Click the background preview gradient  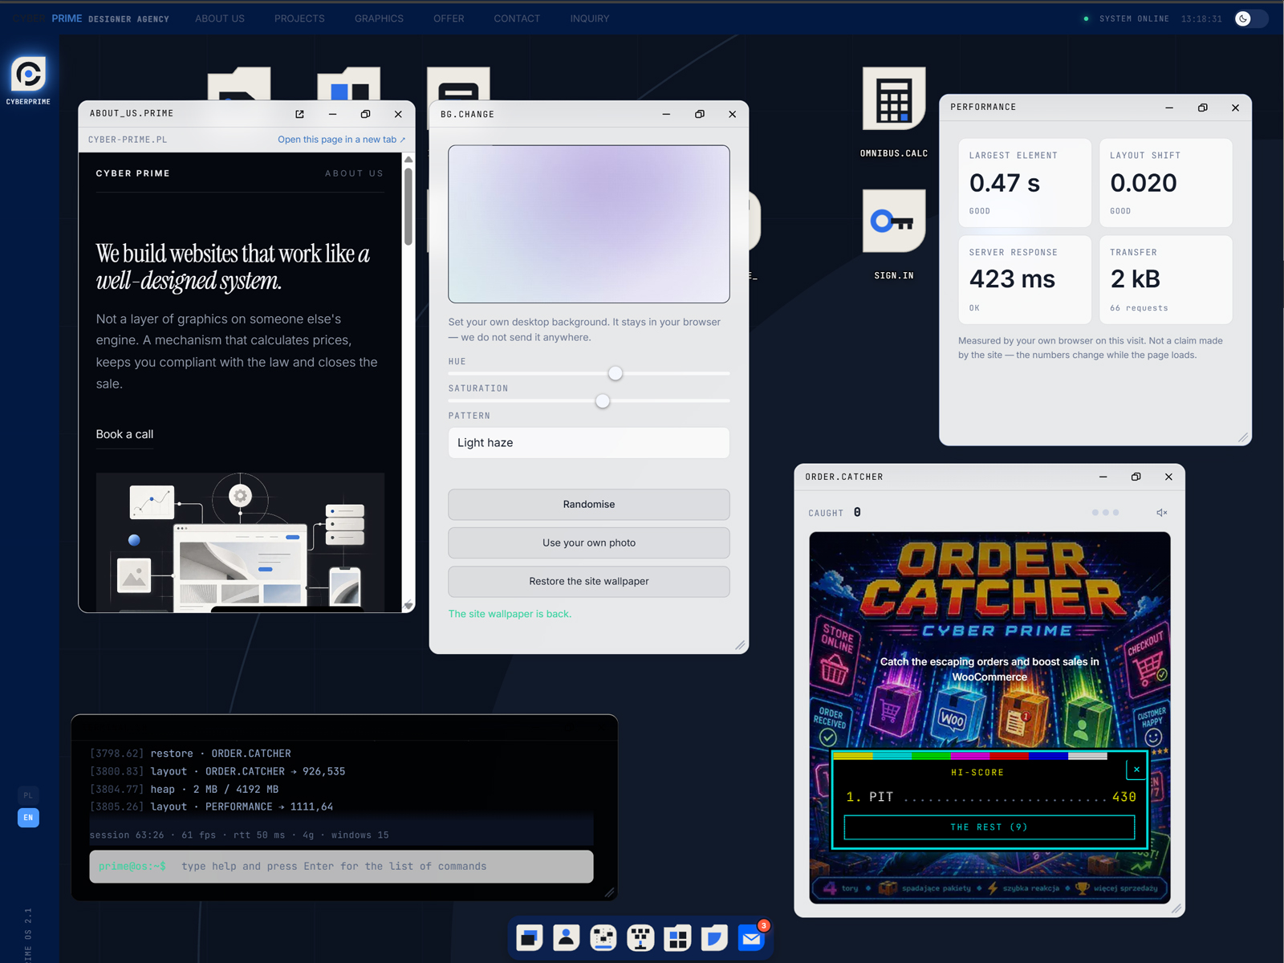coord(588,224)
